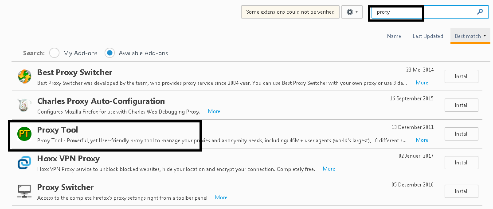Screen dimensions: 493x209
Task: Open the Best match sort dropdown
Action: (x=470, y=36)
